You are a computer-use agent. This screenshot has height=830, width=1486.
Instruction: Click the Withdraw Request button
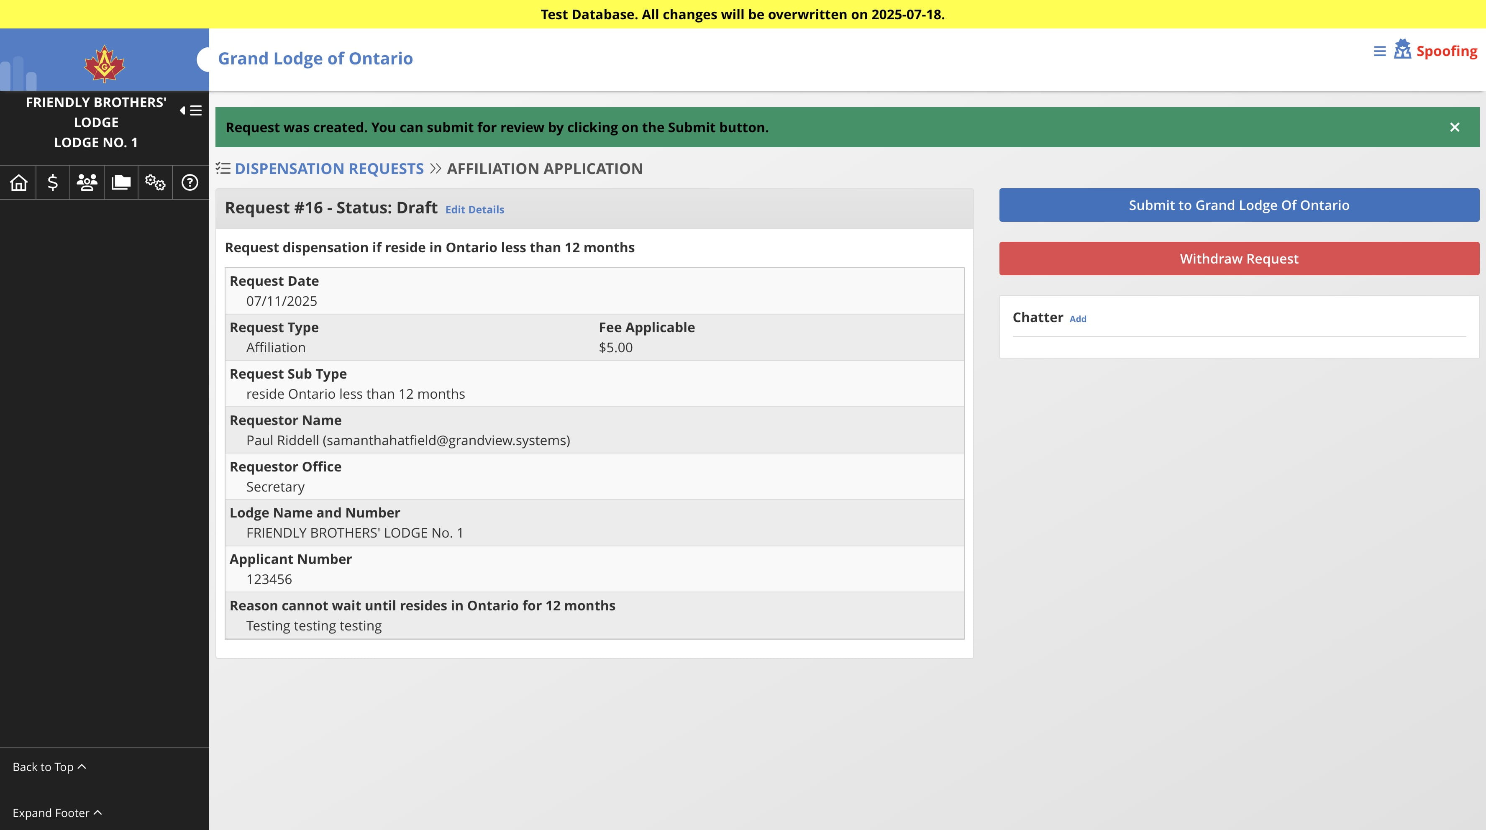point(1238,259)
